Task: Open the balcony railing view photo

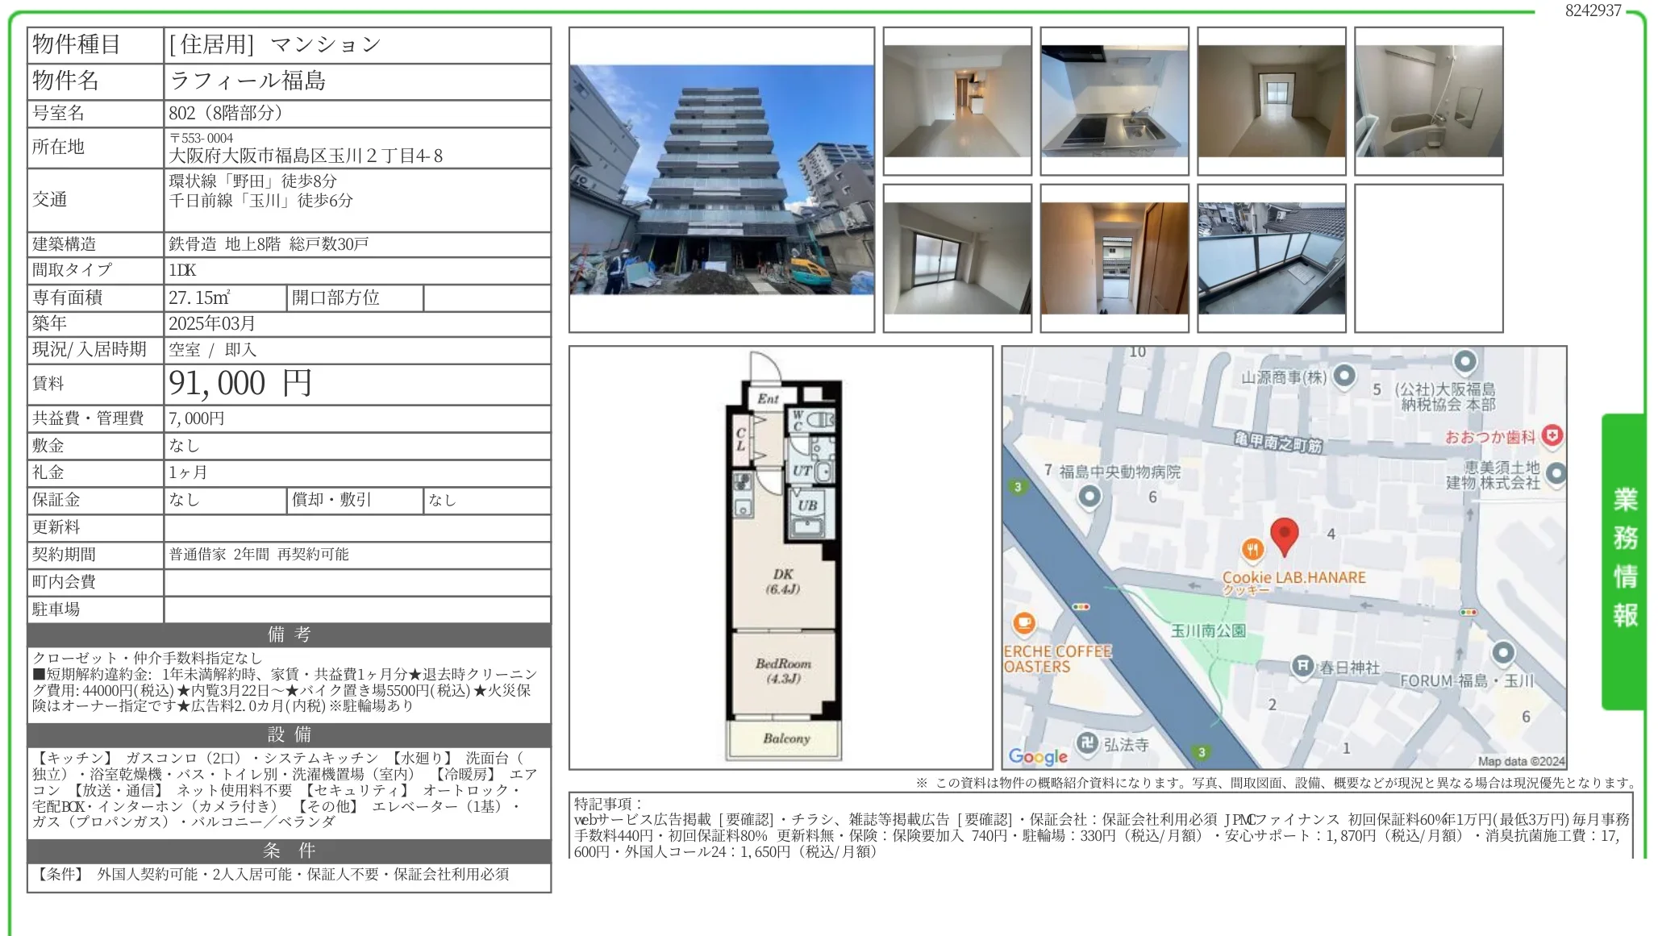Action: 1271,258
